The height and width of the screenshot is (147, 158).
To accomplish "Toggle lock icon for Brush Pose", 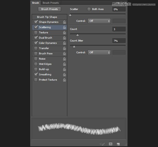I will [x=65, y=54].
